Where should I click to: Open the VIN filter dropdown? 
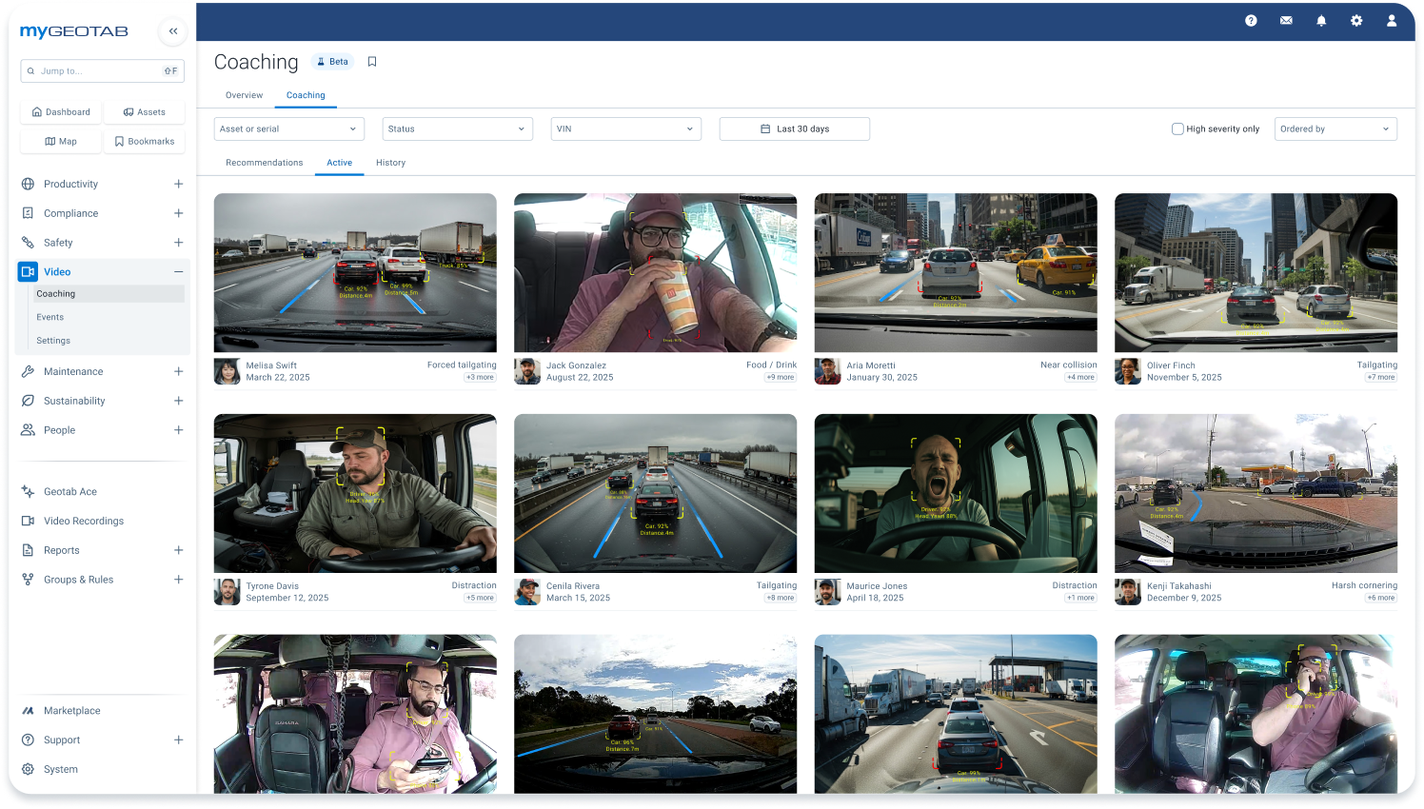625,128
